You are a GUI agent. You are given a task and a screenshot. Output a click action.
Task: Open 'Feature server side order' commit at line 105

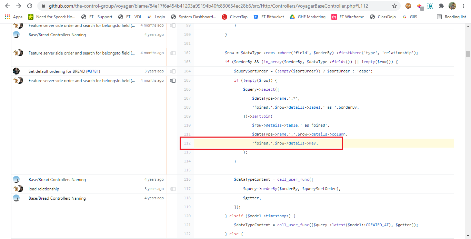(82, 81)
